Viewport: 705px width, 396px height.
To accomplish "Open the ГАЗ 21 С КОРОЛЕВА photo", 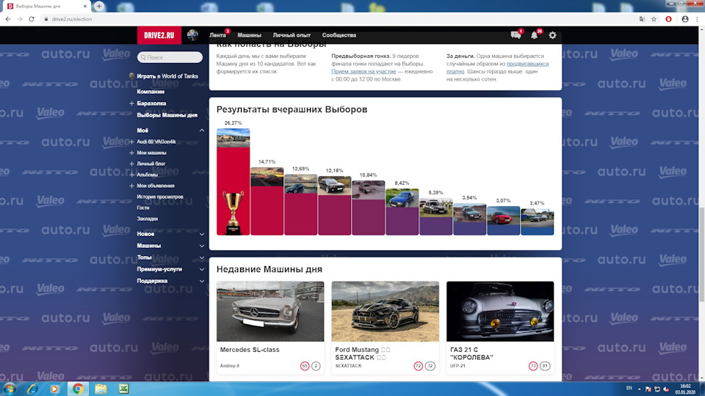I will point(500,311).
